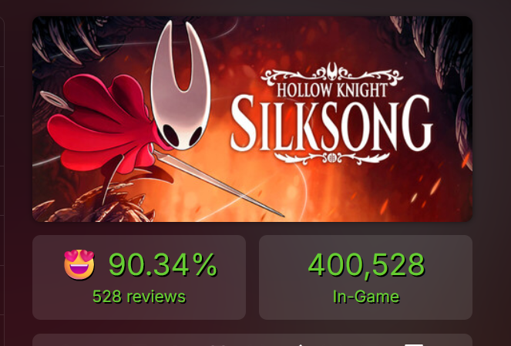Click the review rating card background
The image size is (511, 346).
[139, 277]
